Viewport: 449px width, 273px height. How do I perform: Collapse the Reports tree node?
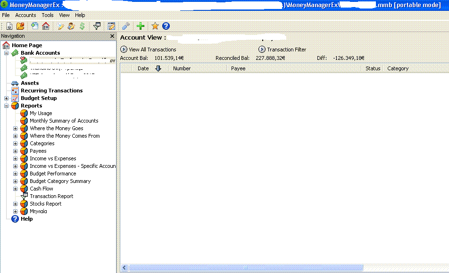(x=6, y=106)
